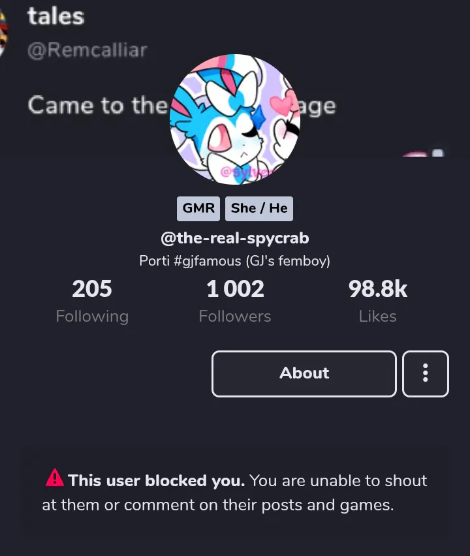Open the 1 002 Followers list

point(235,301)
